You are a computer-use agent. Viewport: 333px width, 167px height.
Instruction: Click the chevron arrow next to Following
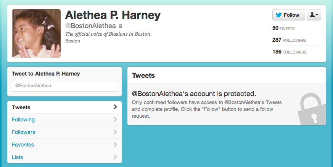pos(115,120)
